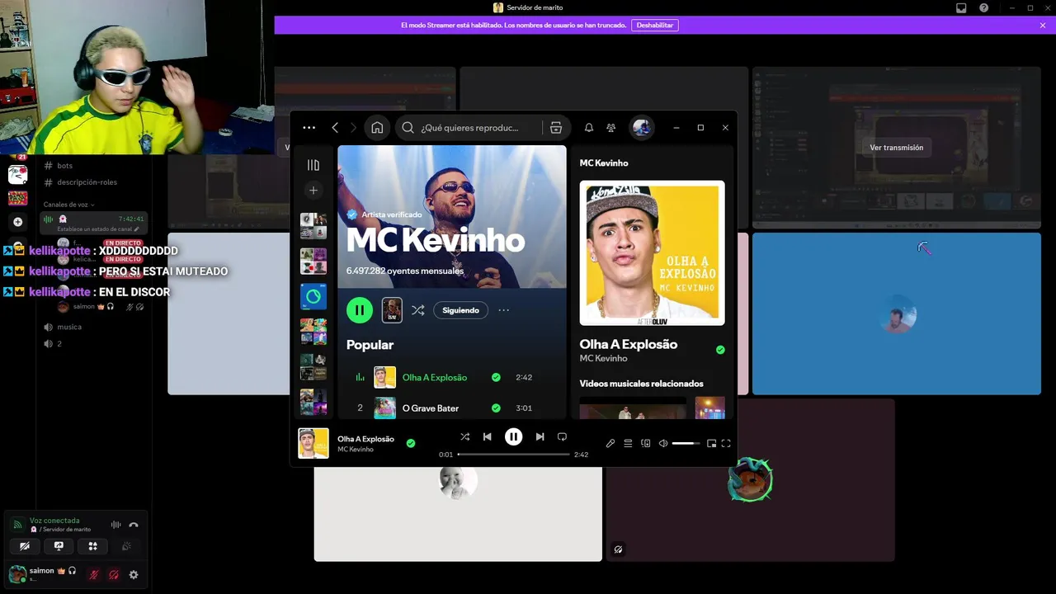1056x594 pixels.
Task: Open Olha A Explosão title link in right panel
Action: pyautogui.click(x=629, y=344)
